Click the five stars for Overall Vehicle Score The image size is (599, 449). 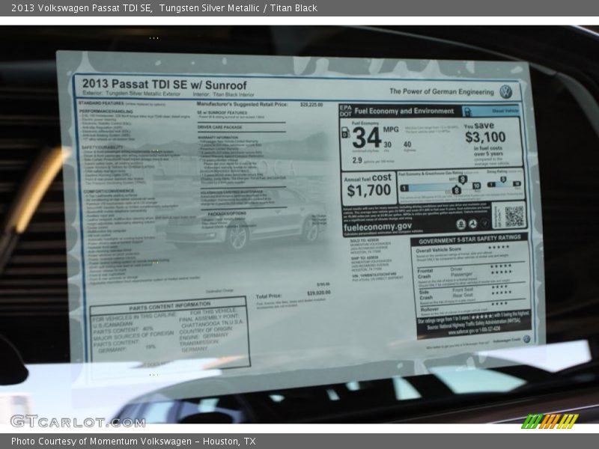(x=499, y=248)
